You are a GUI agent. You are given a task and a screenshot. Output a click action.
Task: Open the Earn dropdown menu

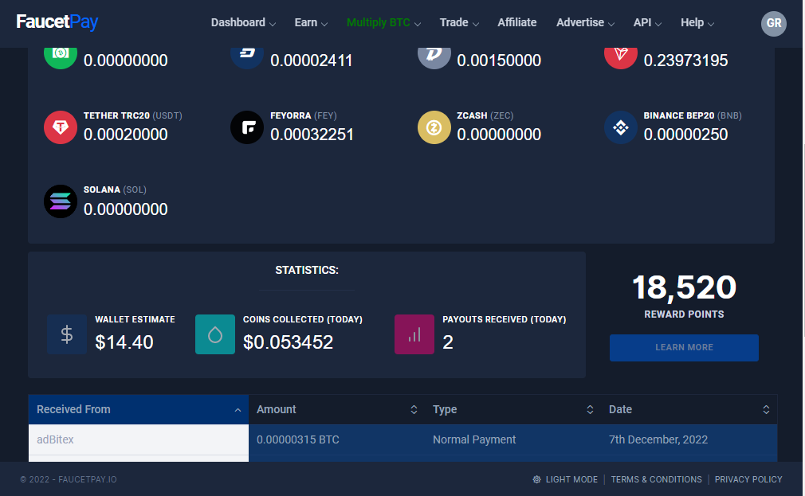pyautogui.click(x=311, y=23)
